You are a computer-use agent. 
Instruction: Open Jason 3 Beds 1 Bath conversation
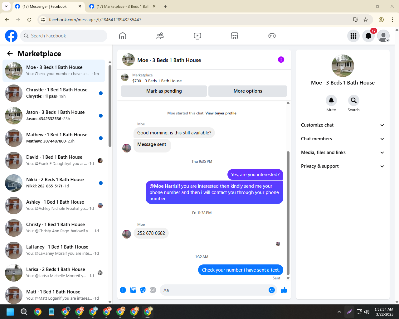pyautogui.click(x=54, y=116)
